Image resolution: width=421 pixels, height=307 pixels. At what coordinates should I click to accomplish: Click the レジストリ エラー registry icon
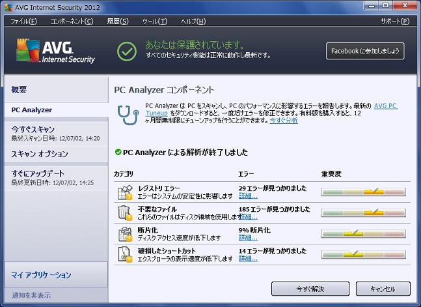125,192
